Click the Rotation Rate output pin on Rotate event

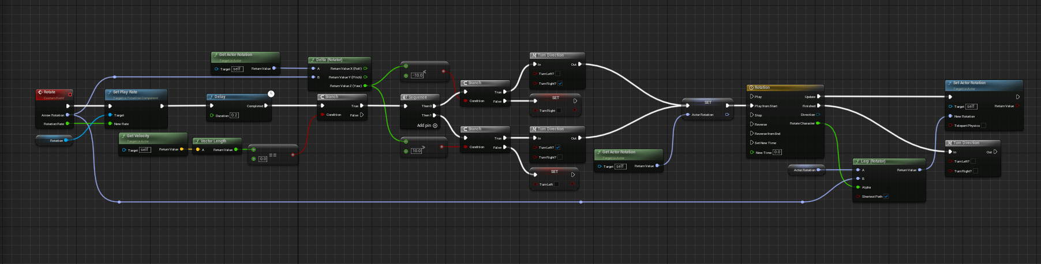point(68,124)
